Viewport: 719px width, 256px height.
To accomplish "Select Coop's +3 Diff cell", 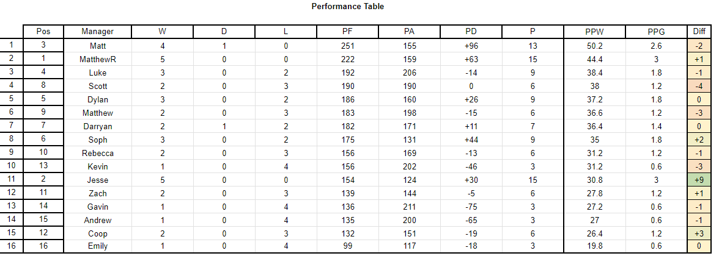I will point(699,233).
